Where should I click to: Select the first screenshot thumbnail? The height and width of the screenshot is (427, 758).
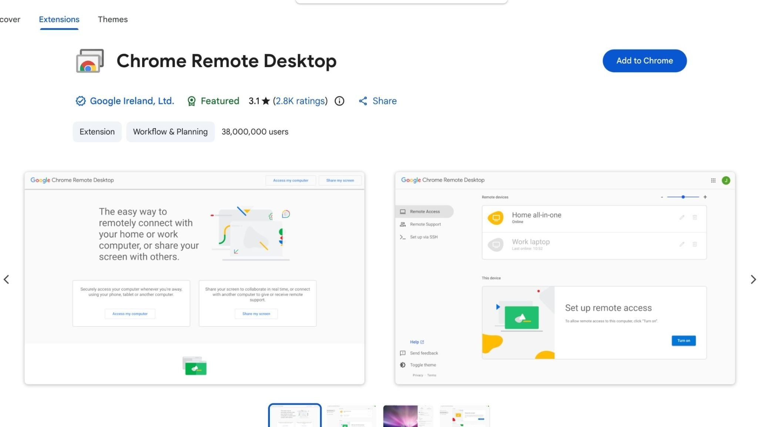(295, 416)
